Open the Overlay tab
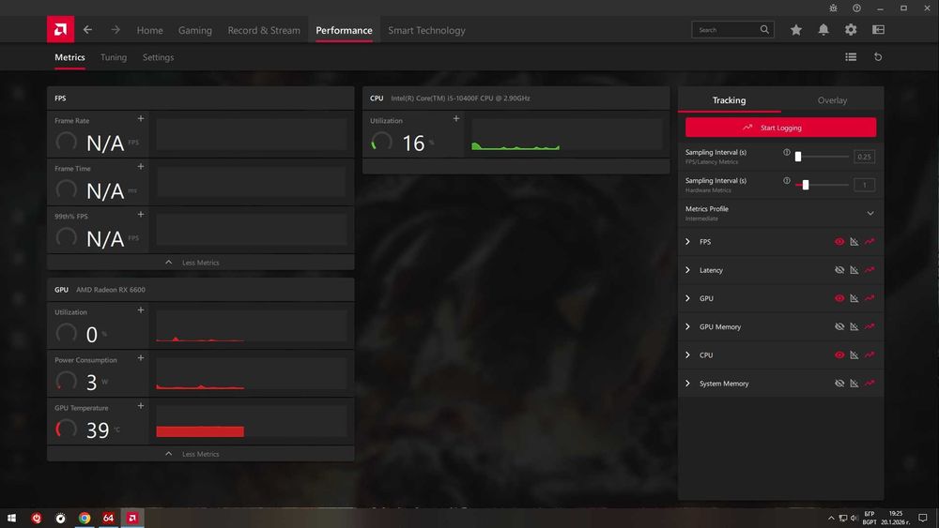 point(832,100)
